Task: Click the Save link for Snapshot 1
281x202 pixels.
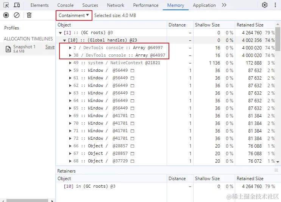Action: coord(50,47)
